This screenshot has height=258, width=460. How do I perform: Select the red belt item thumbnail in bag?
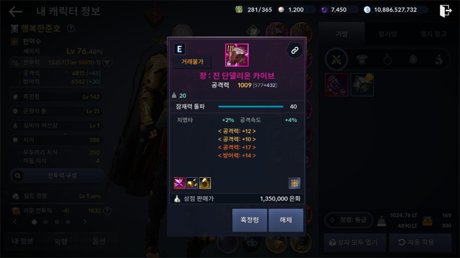click(x=336, y=85)
